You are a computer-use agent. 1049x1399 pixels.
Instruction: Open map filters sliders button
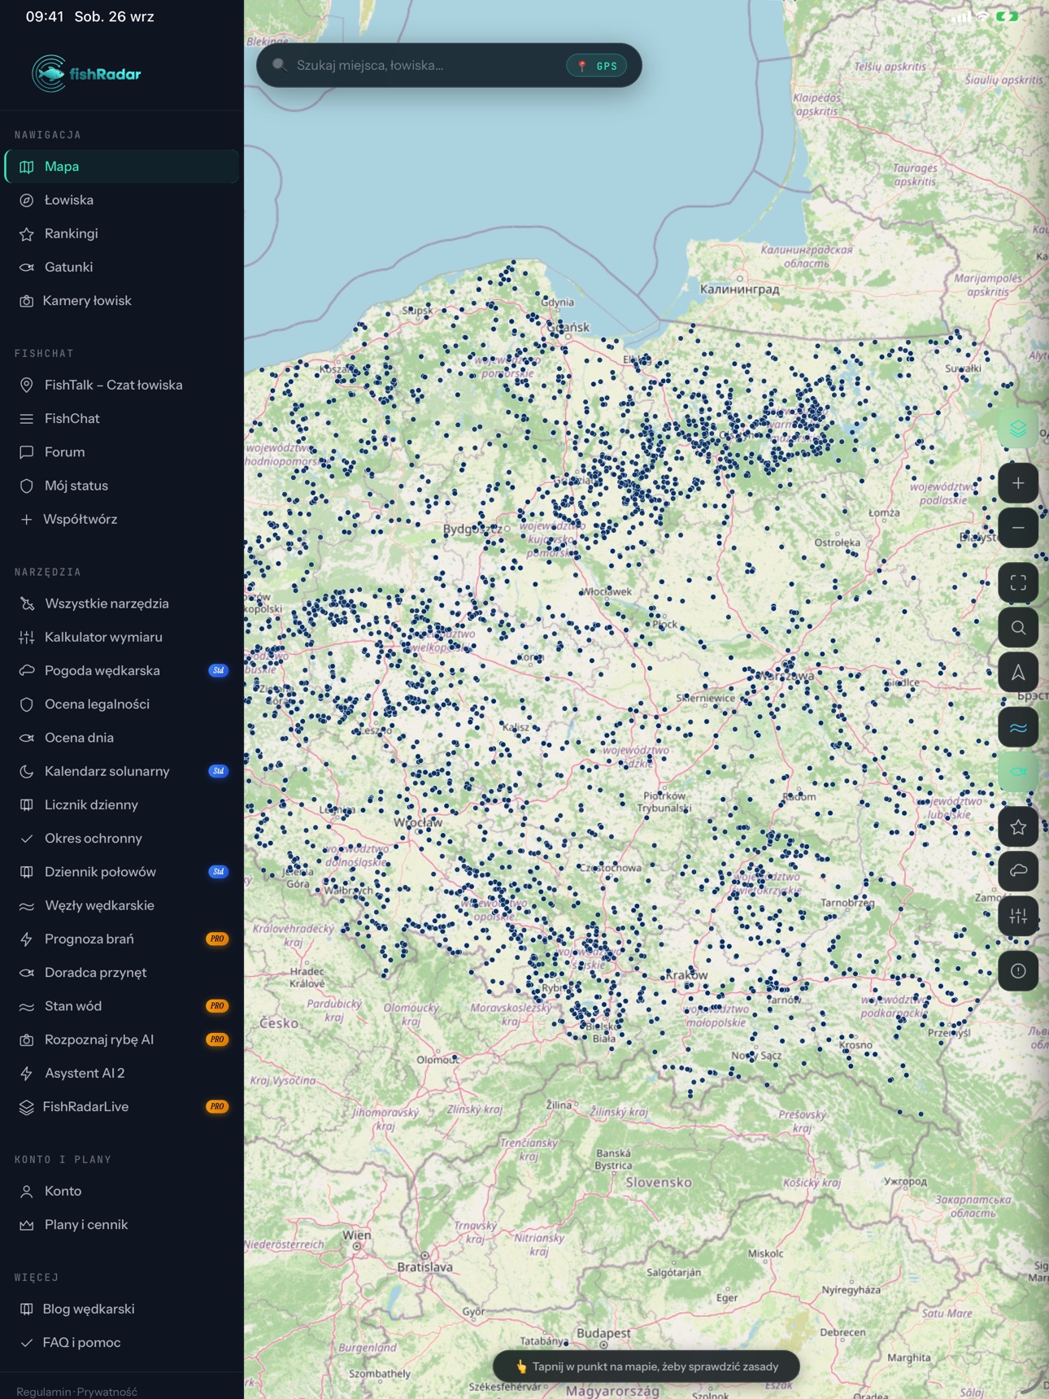(1018, 917)
